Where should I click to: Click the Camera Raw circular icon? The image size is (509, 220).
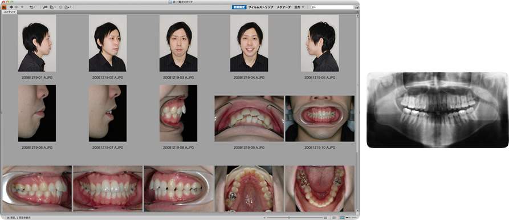60,7
